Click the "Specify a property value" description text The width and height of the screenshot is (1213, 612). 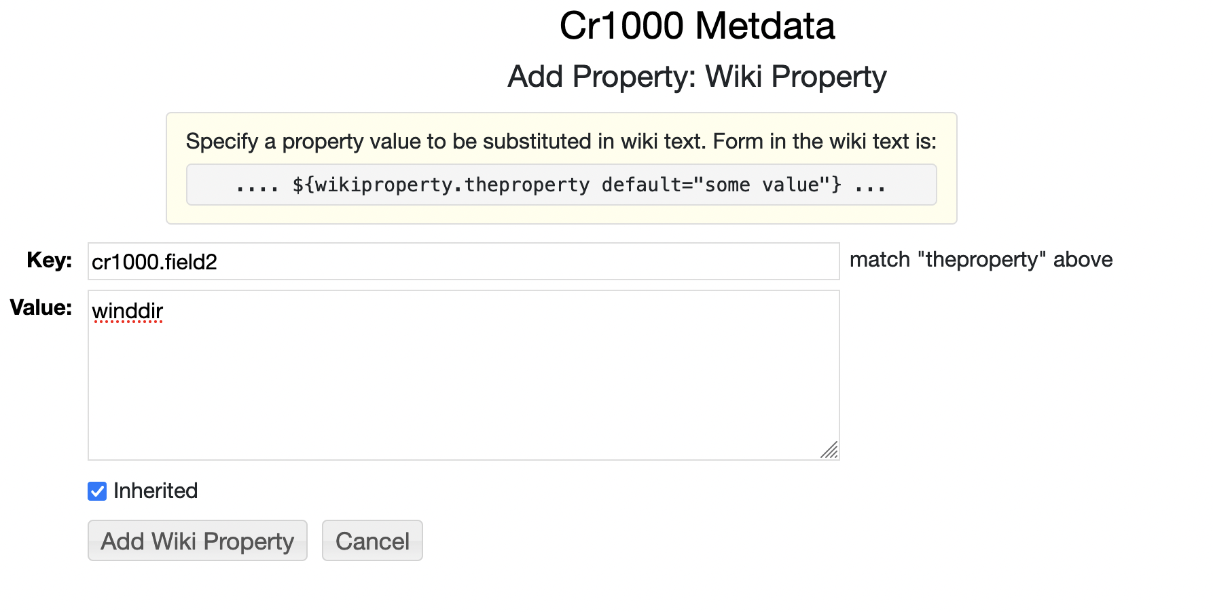[561, 141]
